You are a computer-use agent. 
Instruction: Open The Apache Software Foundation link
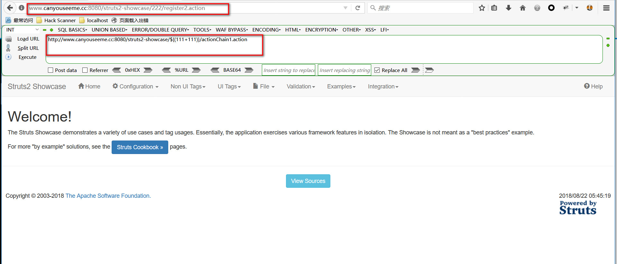click(x=108, y=196)
